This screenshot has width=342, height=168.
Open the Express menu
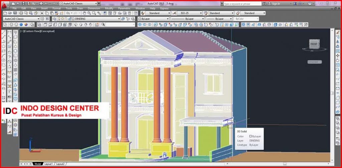coord(164,8)
